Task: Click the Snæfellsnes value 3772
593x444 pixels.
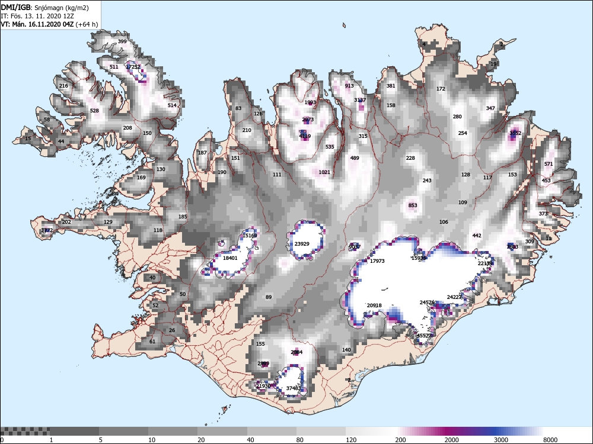Action: coord(47,230)
